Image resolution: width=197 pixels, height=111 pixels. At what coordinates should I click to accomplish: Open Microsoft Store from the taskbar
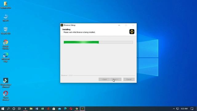[54, 109]
